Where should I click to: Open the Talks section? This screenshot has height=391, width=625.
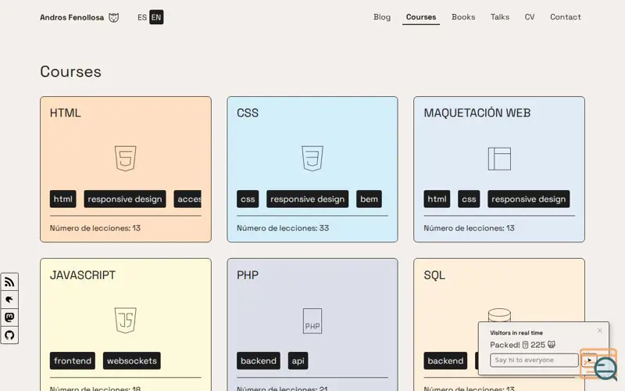pyautogui.click(x=500, y=17)
